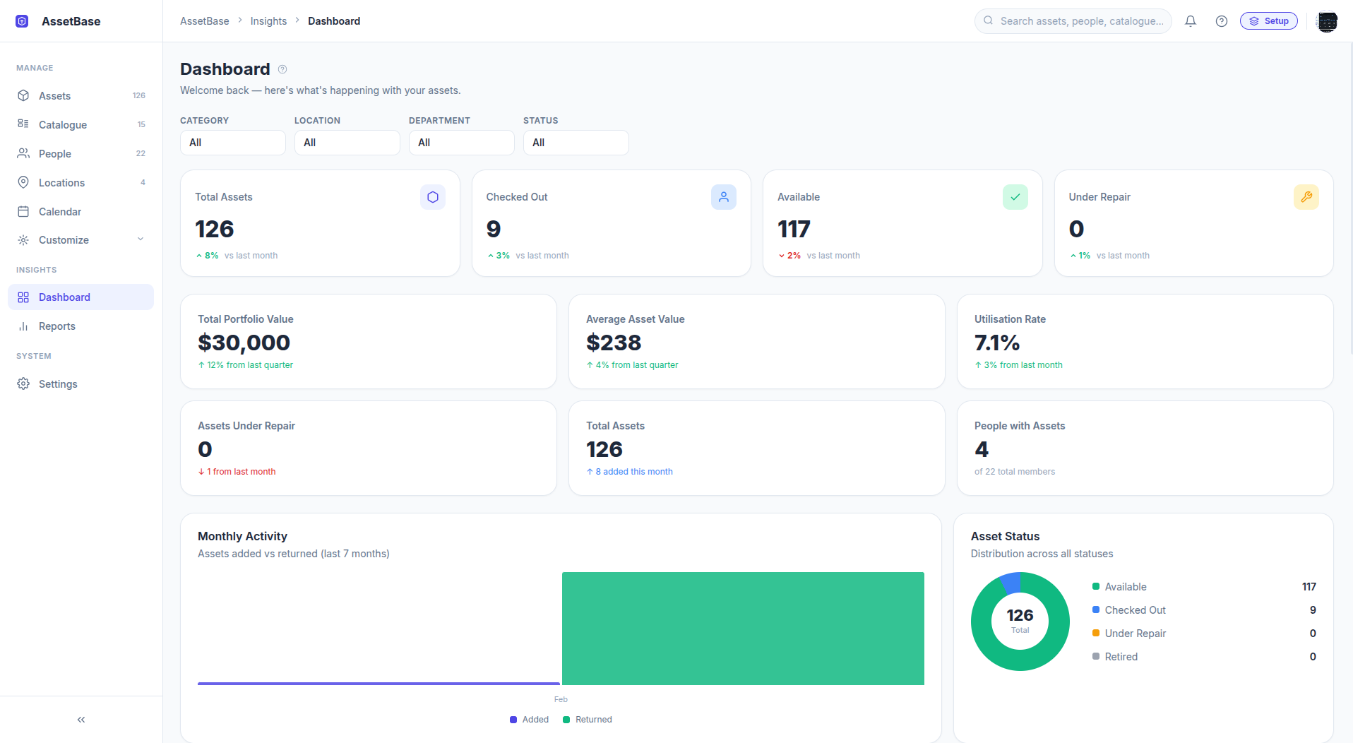Viewport: 1353px width, 743px height.
Task: Open the help question mark icon
Action: pyautogui.click(x=1222, y=21)
